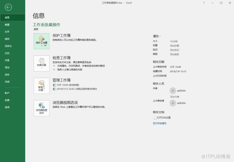Select 另存为 (Save As) in the sidebar
This screenshot has height=162, width=234.
click(x=8, y=46)
